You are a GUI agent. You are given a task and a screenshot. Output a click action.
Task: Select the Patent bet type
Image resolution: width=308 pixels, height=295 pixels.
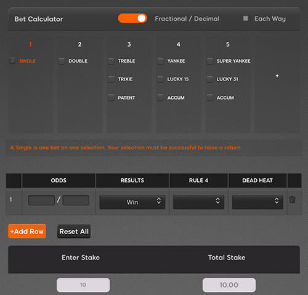(x=111, y=98)
